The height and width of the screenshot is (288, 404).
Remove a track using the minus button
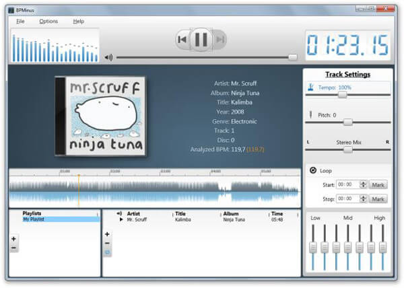[x=107, y=243]
